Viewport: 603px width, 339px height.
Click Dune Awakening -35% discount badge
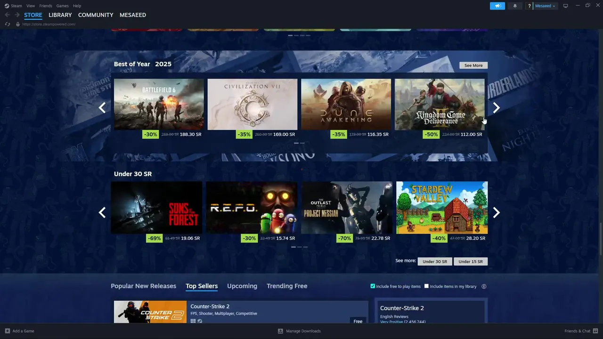click(338, 134)
